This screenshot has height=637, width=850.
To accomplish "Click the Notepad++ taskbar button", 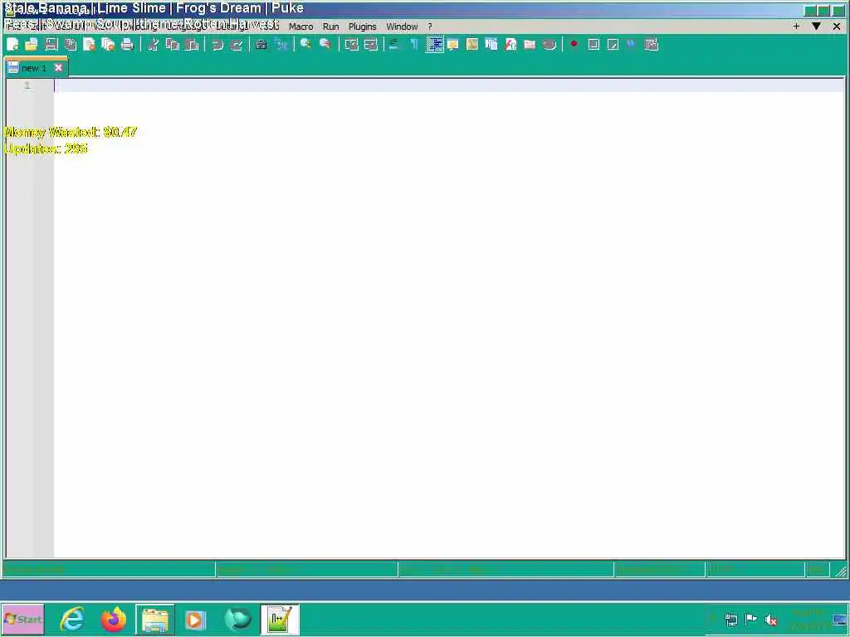I will point(281,619).
